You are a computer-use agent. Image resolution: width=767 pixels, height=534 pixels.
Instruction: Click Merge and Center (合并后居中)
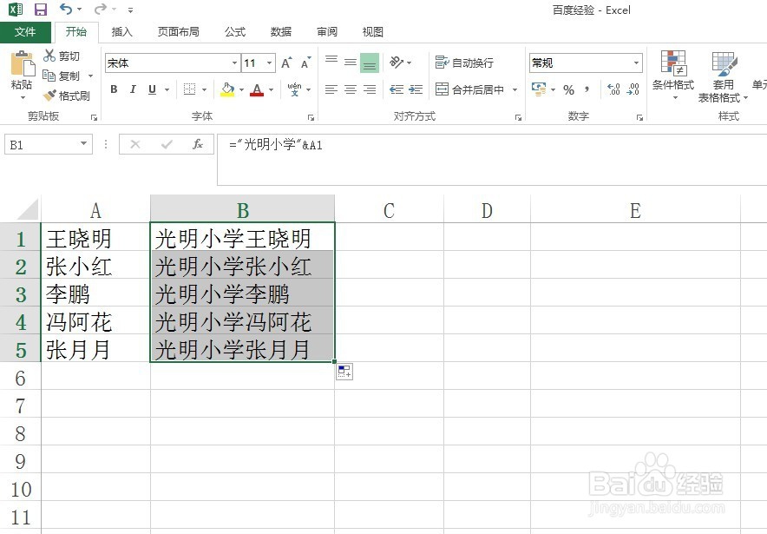pyautogui.click(x=475, y=89)
